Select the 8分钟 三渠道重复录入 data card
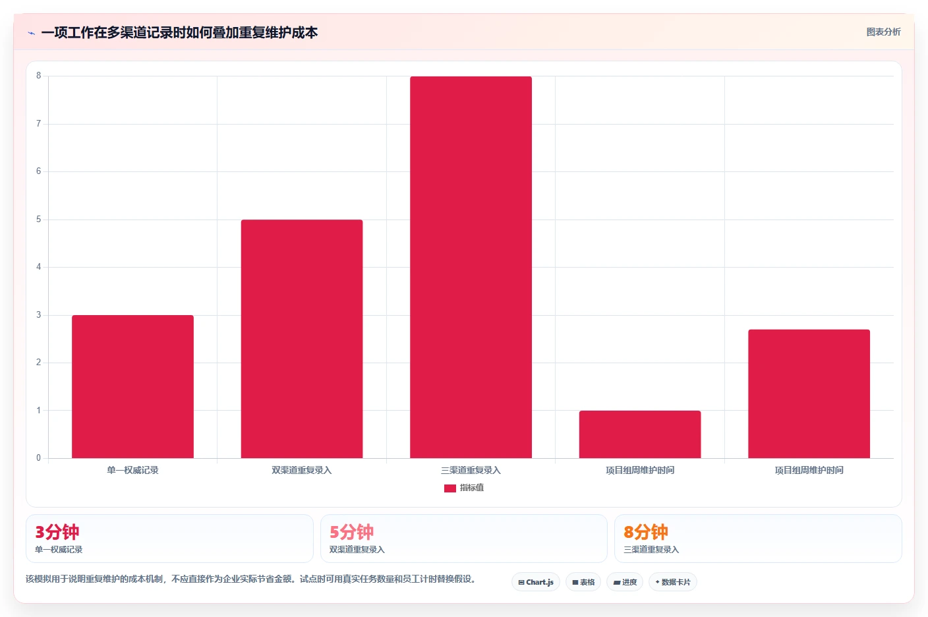This screenshot has width=928, height=617. point(758,539)
